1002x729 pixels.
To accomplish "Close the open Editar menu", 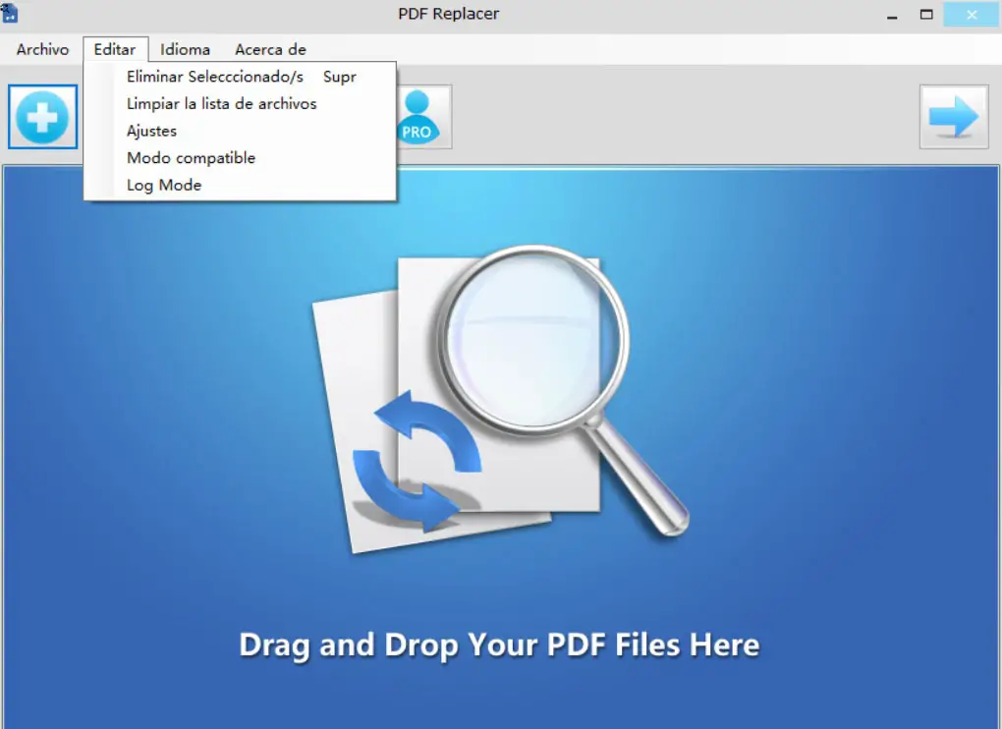I will click(115, 49).
